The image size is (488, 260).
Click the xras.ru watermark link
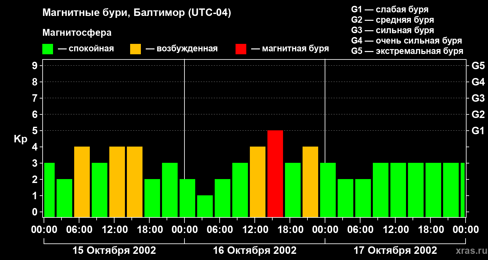click(x=470, y=251)
